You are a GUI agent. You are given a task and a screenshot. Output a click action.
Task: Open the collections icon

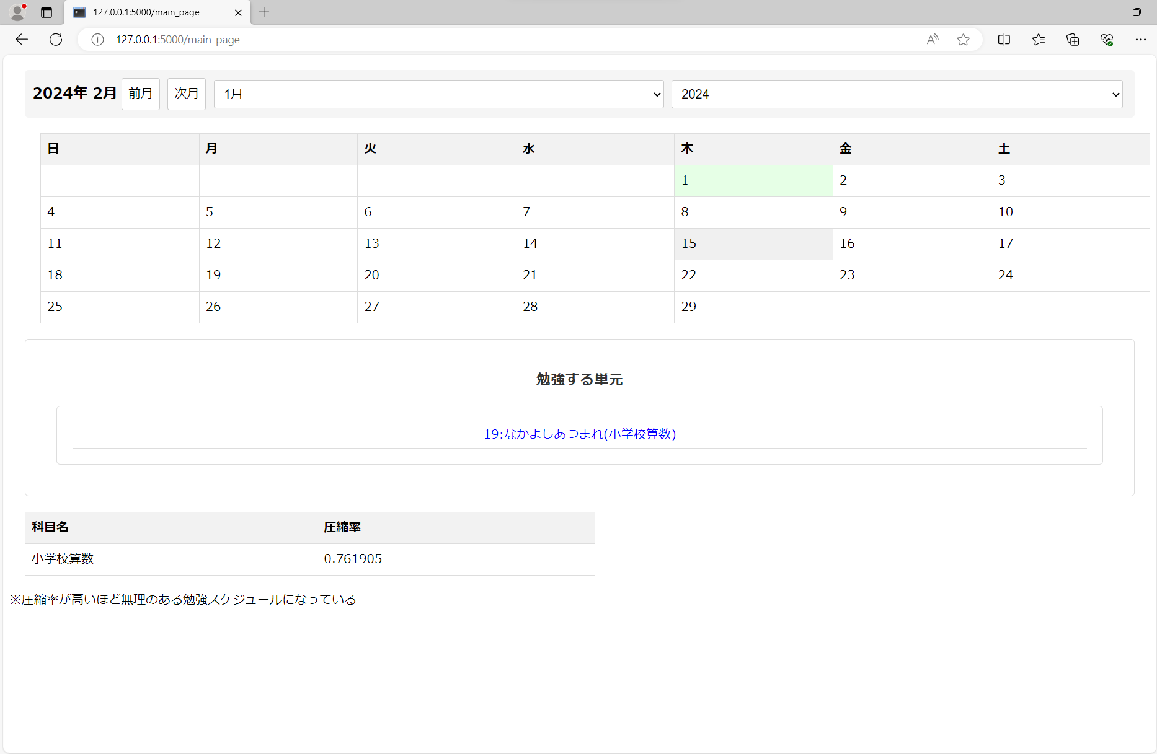point(1073,40)
